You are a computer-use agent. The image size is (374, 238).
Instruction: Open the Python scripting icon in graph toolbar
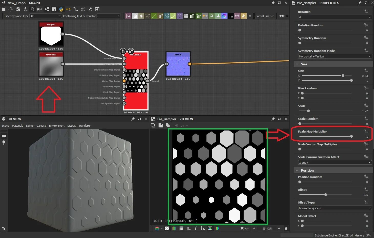tap(61, 9)
